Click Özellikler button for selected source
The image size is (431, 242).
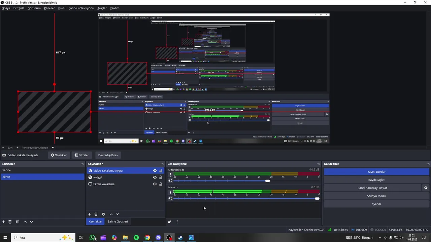[x=59, y=155]
